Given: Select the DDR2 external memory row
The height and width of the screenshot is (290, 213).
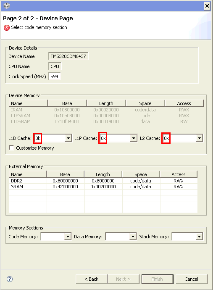Looking at the screenshot, I should pyautogui.click(x=103, y=181).
